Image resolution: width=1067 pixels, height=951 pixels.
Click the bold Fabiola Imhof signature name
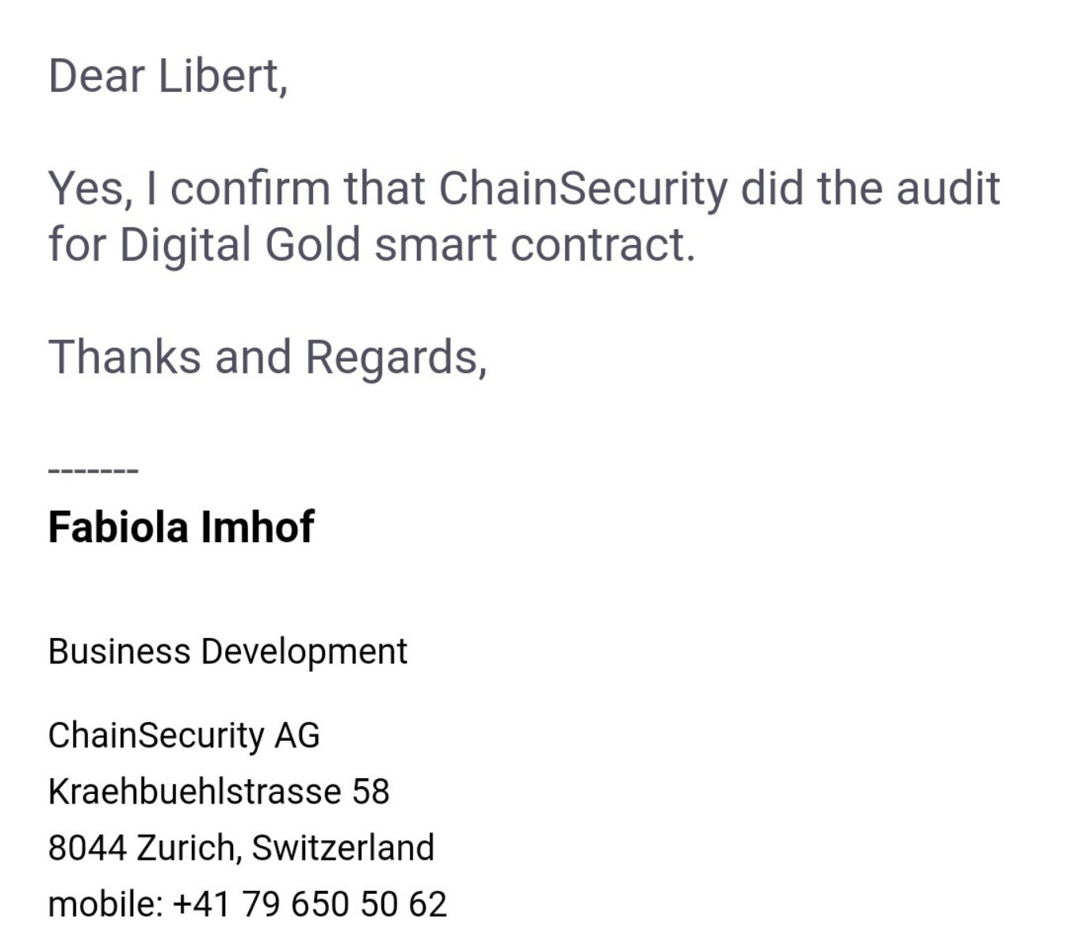click(181, 527)
